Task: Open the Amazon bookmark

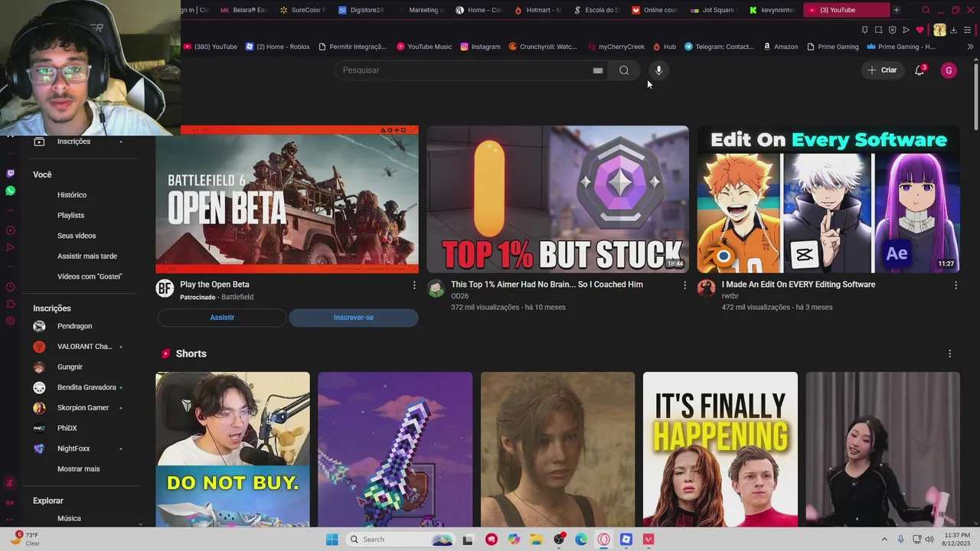Action: [x=780, y=47]
